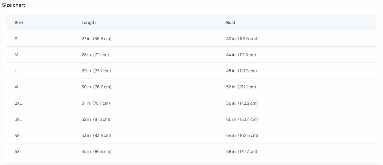The width and height of the screenshot is (383, 165).
Task: Click the L size row label
Action: (16, 71)
